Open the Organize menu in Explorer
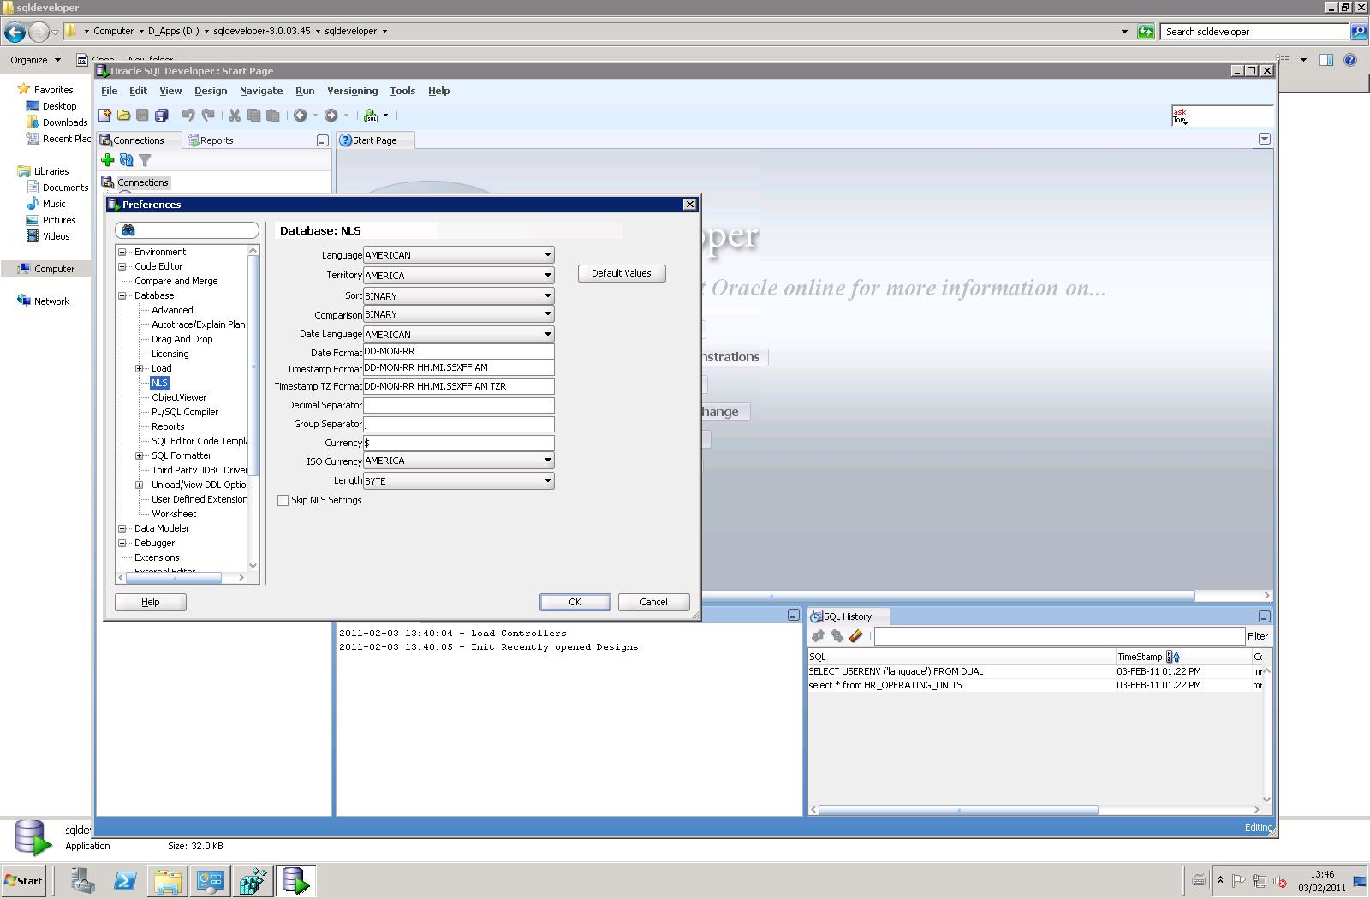This screenshot has height=899, width=1370. coord(35,60)
